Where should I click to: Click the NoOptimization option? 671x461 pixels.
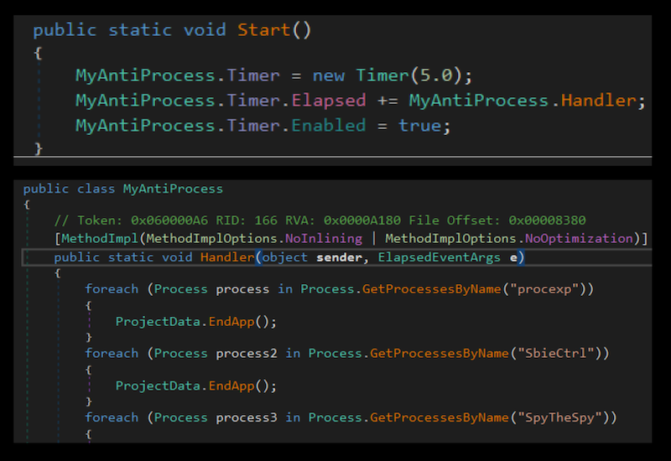pyautogui.click(x=579, y=238)
